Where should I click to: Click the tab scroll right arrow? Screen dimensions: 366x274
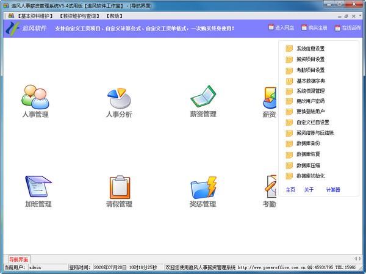point(360,259)
